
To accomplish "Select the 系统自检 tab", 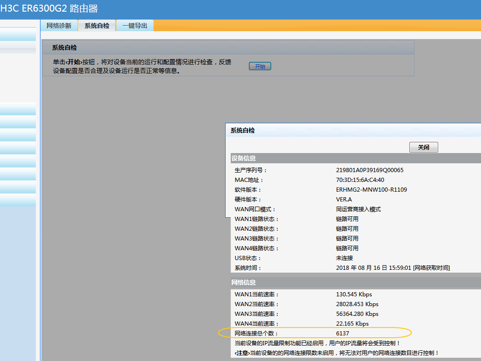I will pyautogui.click(x=97, y=26).
